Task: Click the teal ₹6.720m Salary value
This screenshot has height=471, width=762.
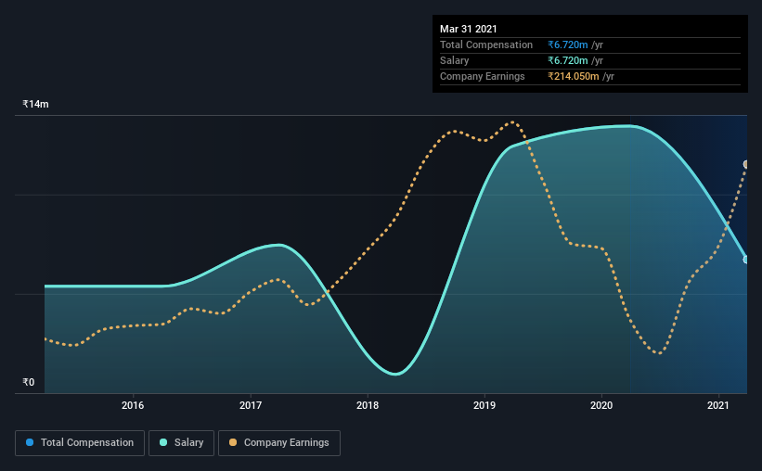Action: pos(568,60)
